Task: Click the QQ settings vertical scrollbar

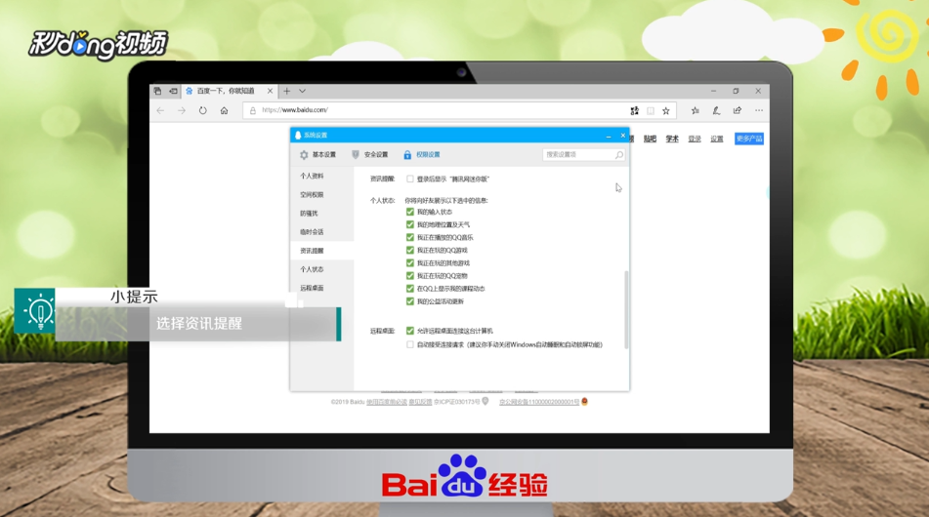Action: (626, 310)
